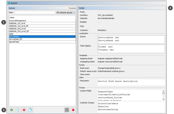
Task: Click the greyed-out enable queue icon
Action: pos(67,110)
